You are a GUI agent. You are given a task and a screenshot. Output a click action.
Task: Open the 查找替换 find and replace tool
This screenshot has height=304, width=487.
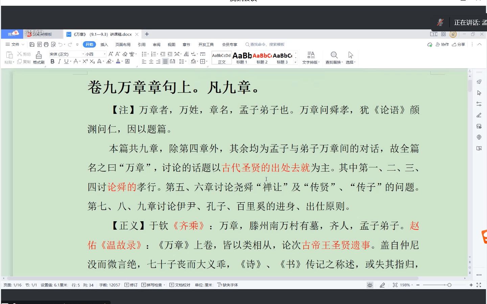pos(334,57)
